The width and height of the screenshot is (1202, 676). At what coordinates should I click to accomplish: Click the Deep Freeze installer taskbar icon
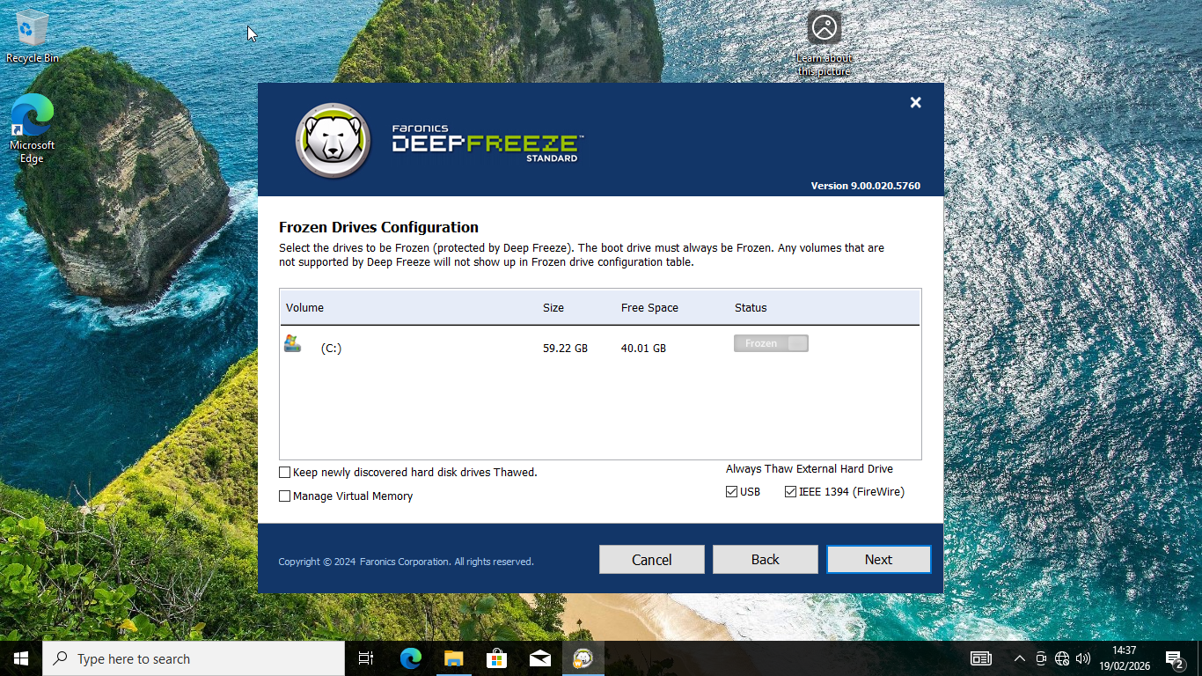pos(583,658)
